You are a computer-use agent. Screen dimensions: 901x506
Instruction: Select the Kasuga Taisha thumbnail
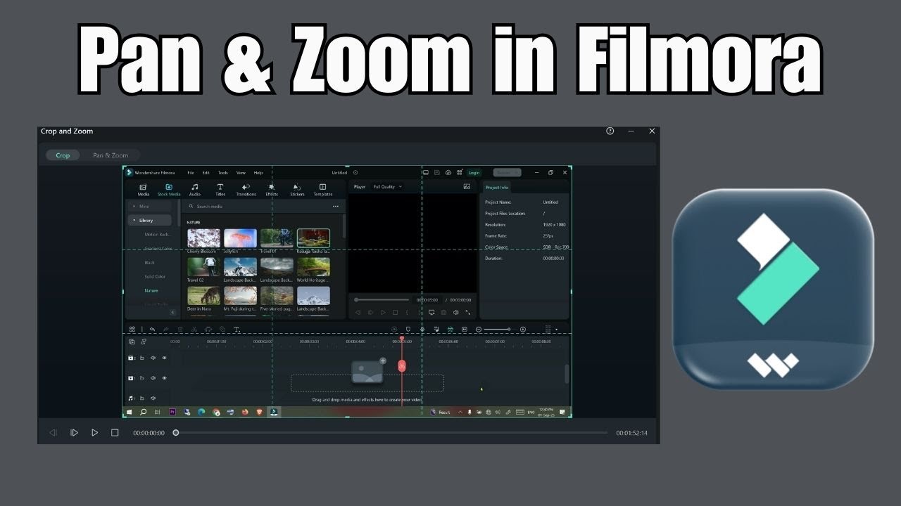point(314,238)
